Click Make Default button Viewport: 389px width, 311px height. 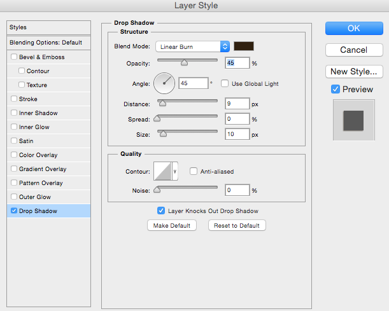pyautogui.click(x=172, y=225)
